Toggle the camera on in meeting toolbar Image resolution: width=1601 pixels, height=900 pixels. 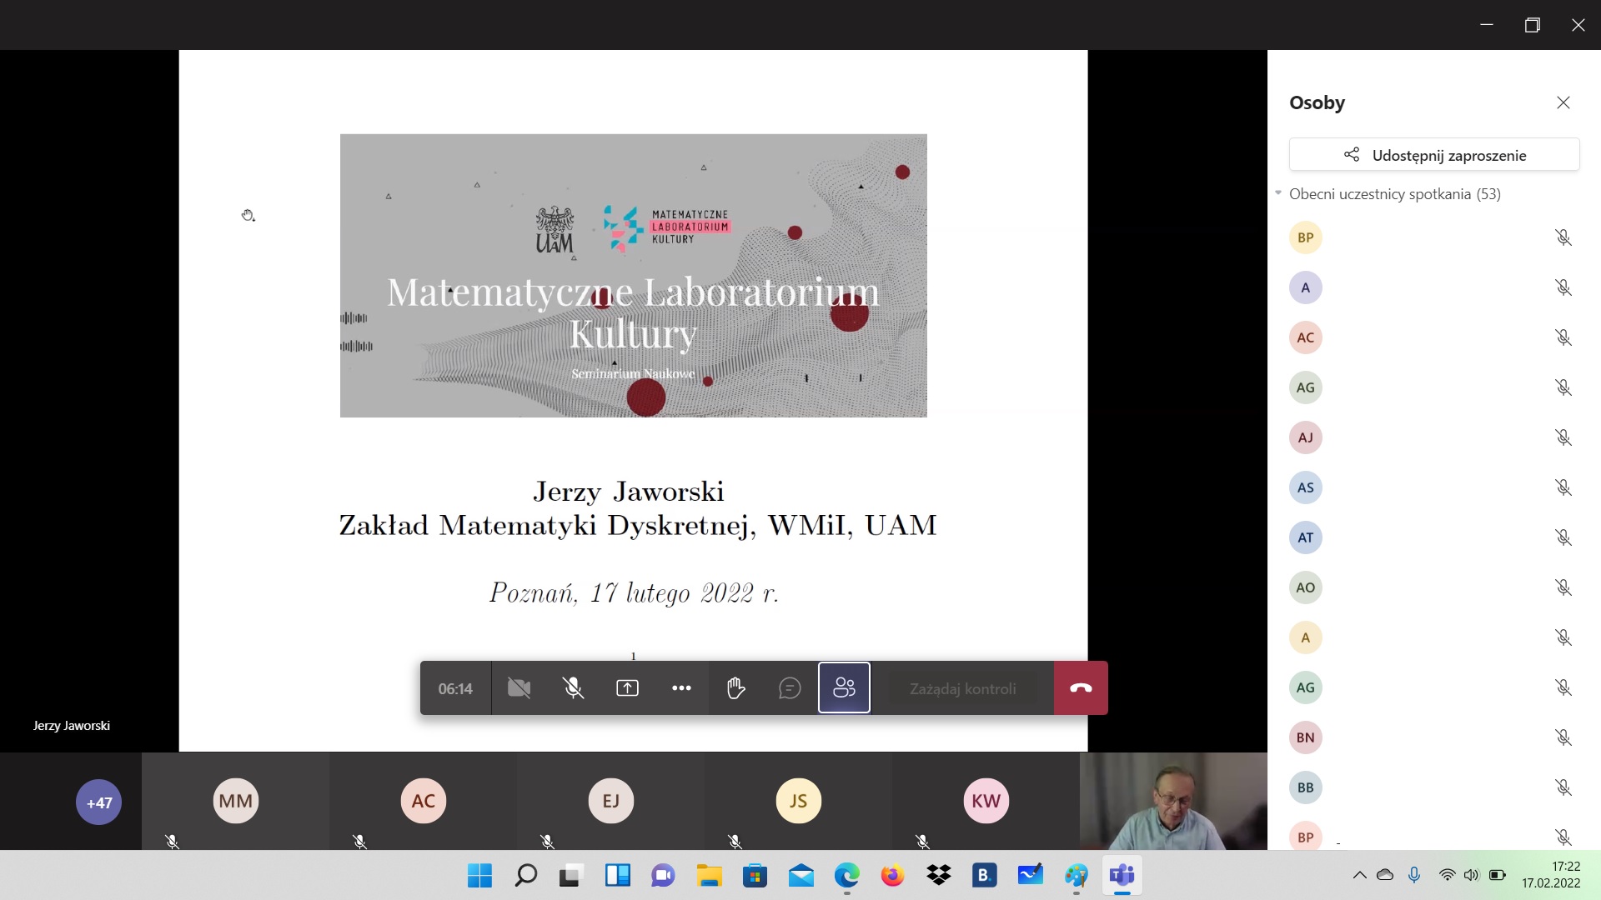[x=519, y=688]
